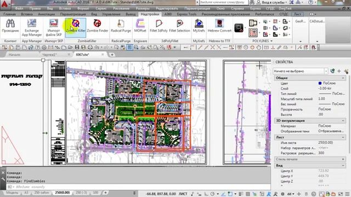Viewport: 351px width, 197px height.
Task: Switch to the Чертеж1 drawing tab
Action: (49, 55)
